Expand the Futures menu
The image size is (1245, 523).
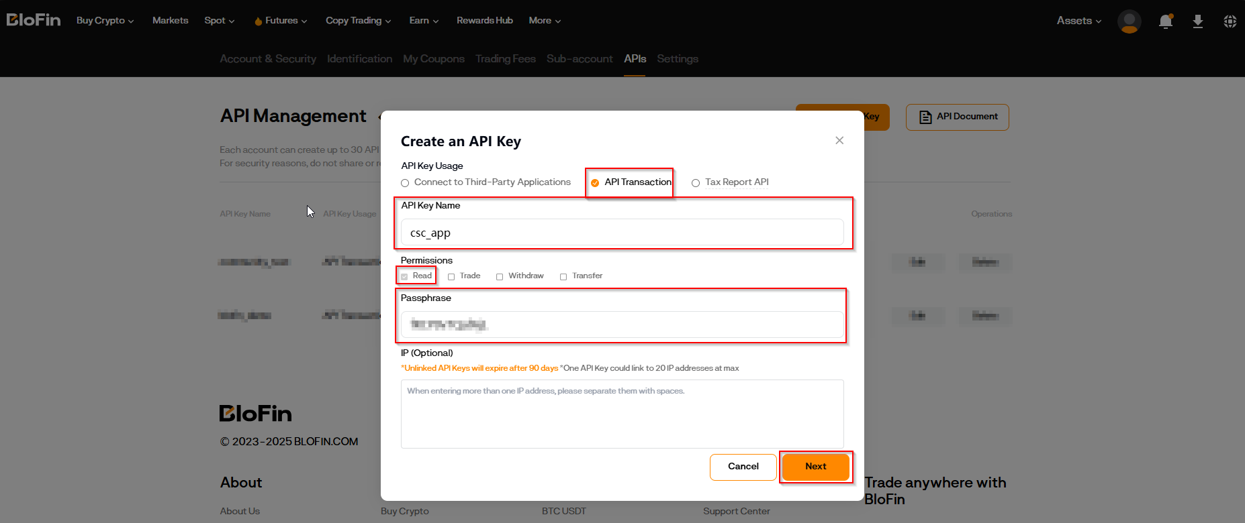(x=281, y=21)
